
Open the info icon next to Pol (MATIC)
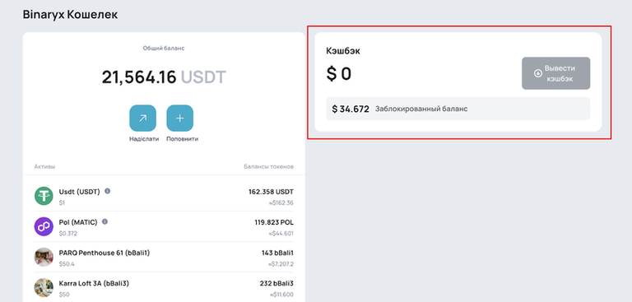pos(105,221)
